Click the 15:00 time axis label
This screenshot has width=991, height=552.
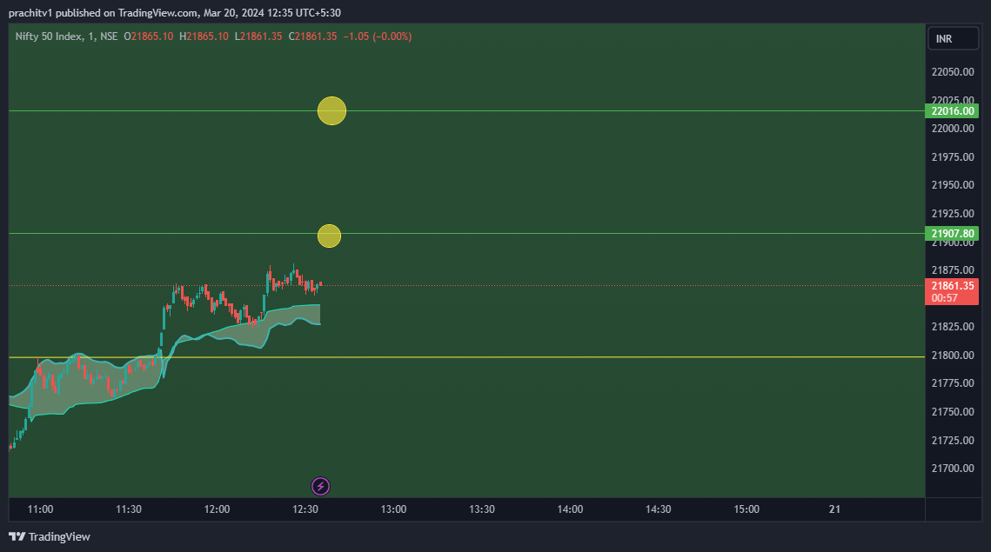point(747,509)
